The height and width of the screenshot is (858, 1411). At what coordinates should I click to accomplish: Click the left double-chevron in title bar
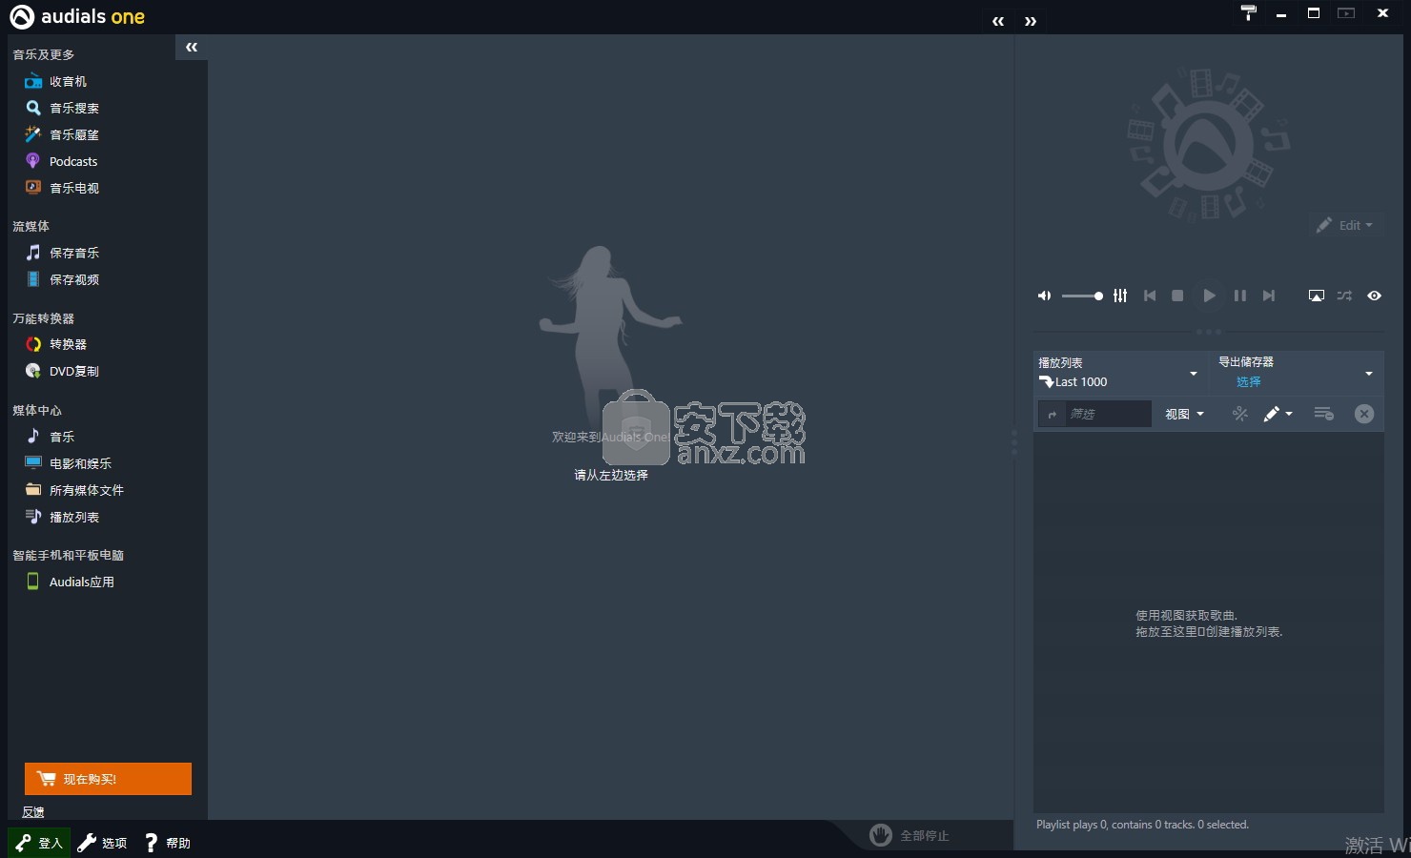click(998, 21)
